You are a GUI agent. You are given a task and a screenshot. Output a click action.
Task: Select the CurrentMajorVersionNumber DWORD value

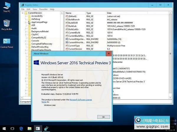point(76,39)
